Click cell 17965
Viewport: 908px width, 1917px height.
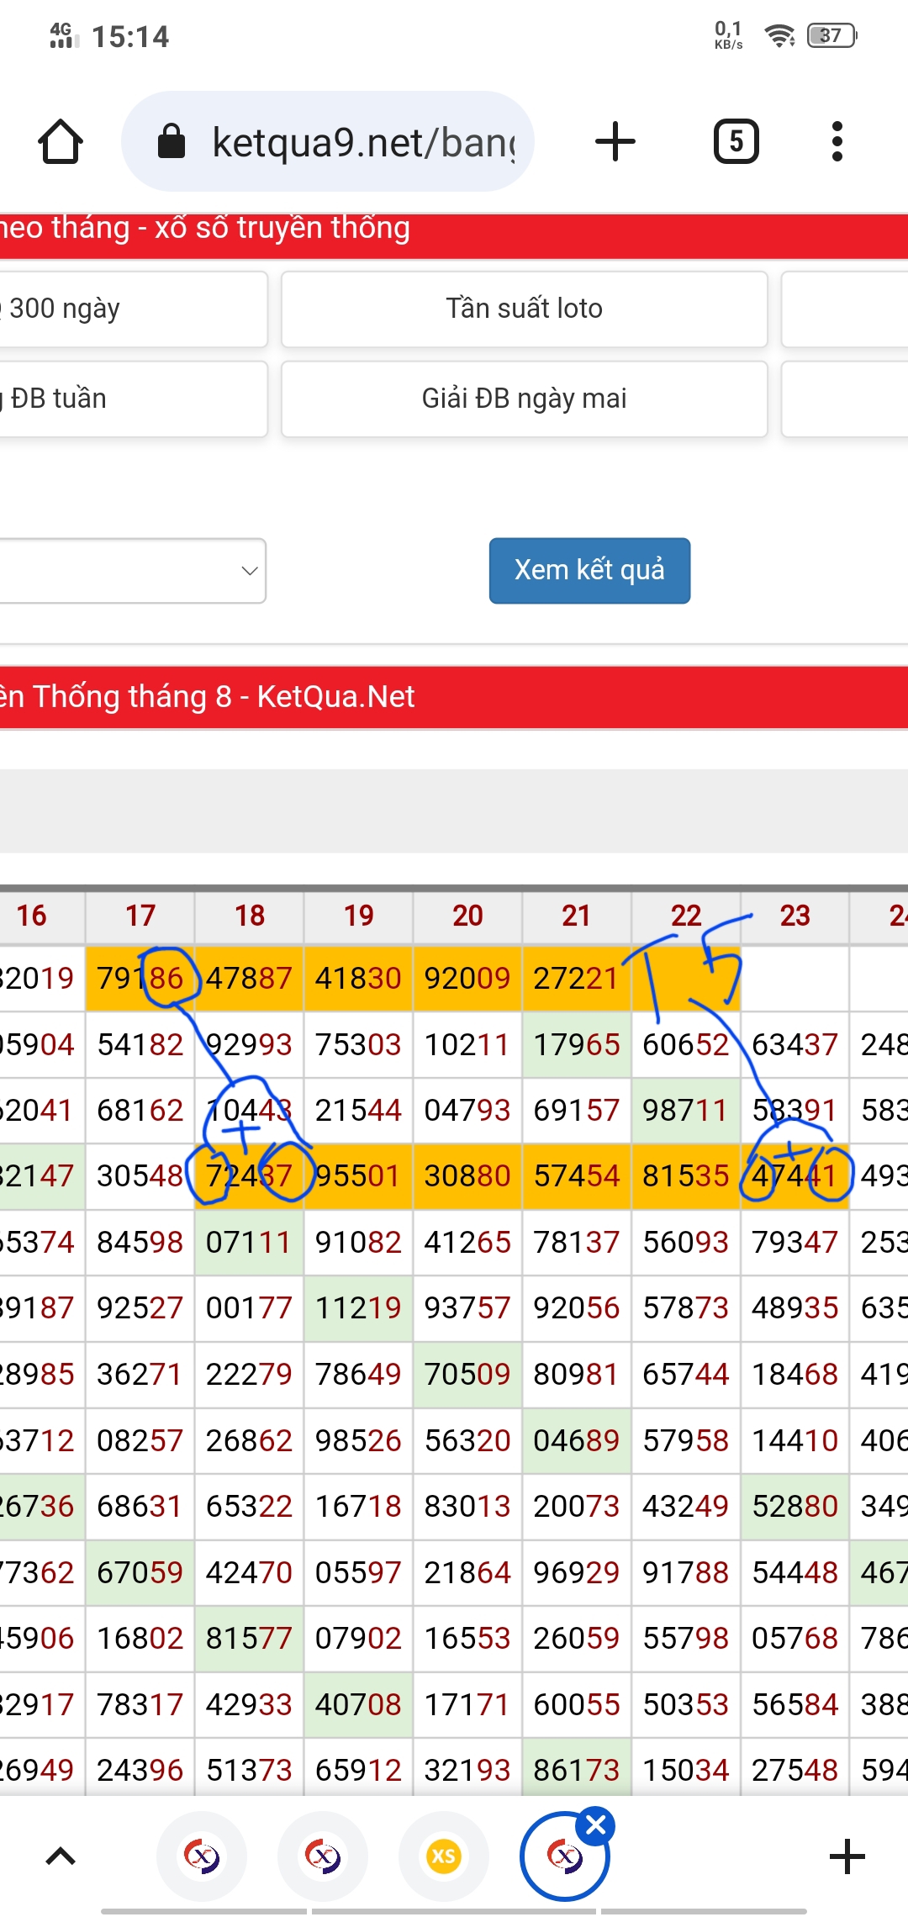click(x=576, y=1045)
